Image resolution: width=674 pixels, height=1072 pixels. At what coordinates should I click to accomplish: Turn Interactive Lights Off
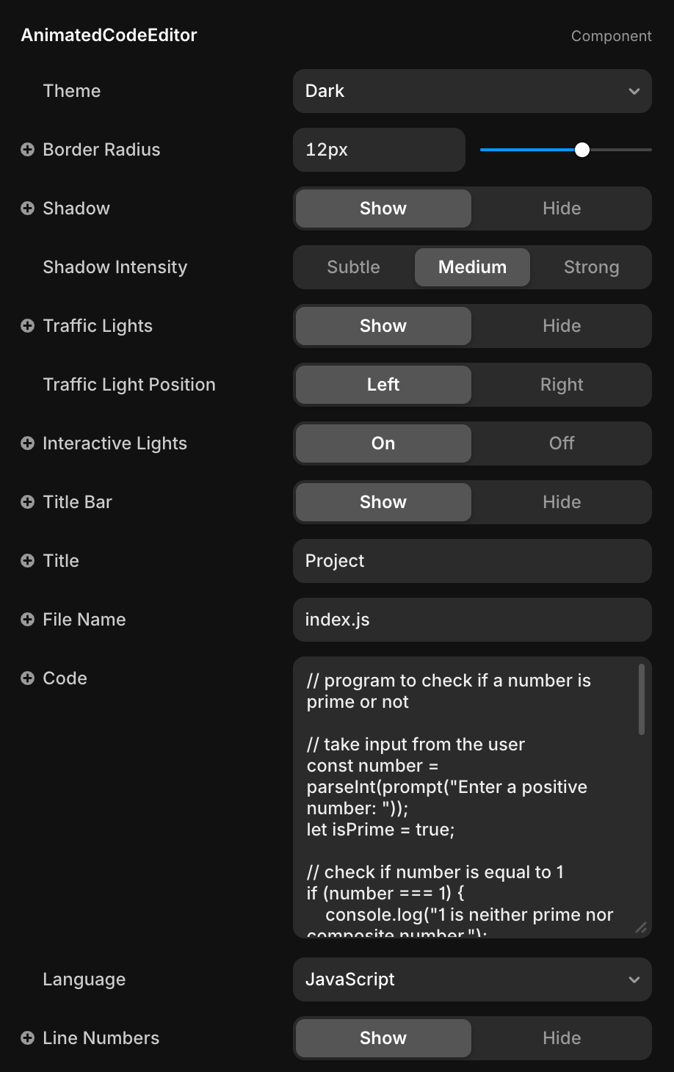pyautogui.click(x=562, y=443)
